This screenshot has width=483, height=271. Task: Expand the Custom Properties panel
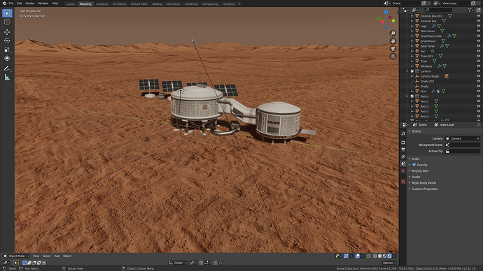pyautogui.click(x=424, y=189)
